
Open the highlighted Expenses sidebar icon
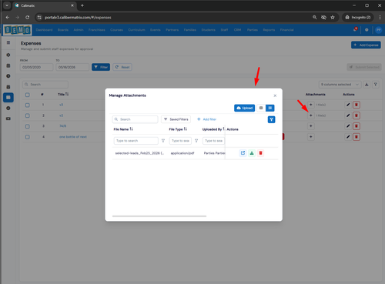tap(8, 98)
